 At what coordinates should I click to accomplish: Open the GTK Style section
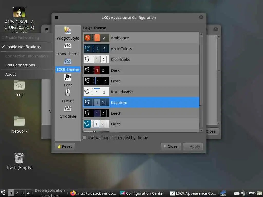click(68, 112)
